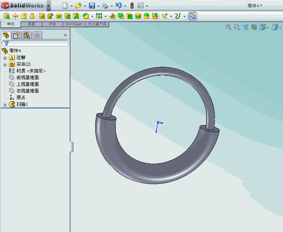Click Zoom to Fit view icon
Image resolution: width=283 pixels, height=232 pixels.
228,27
